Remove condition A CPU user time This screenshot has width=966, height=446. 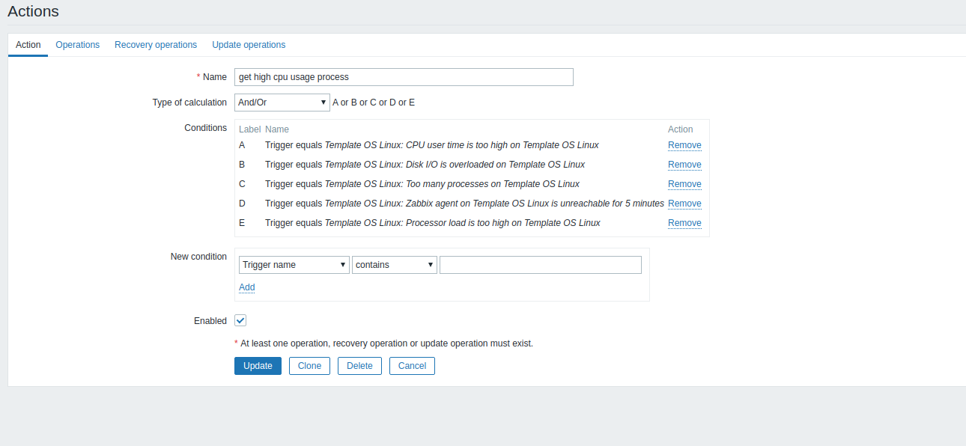[x=684, y=145]
